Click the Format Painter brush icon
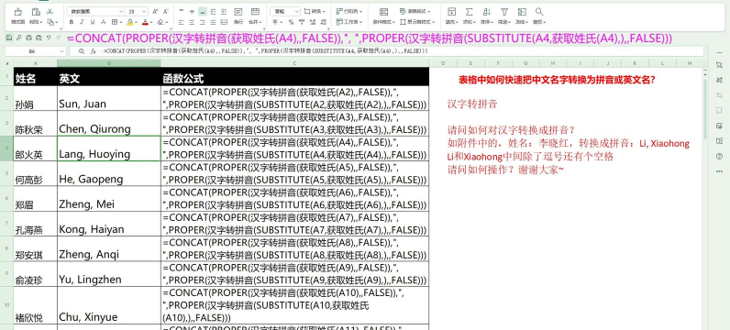The image size is (730, 330). coord(17,12)
